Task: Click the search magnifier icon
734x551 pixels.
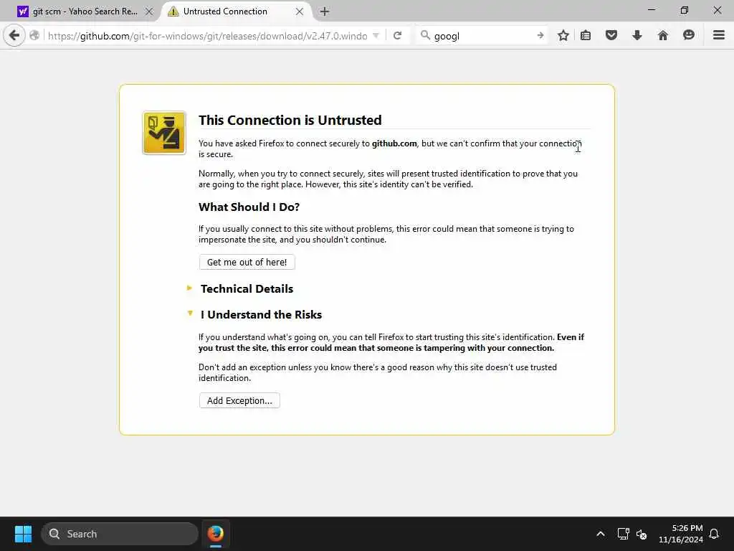Action: [425, 35]
